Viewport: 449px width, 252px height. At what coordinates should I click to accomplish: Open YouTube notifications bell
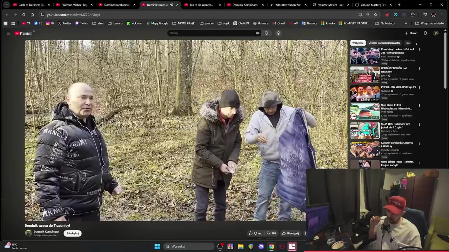coord(425,33)
